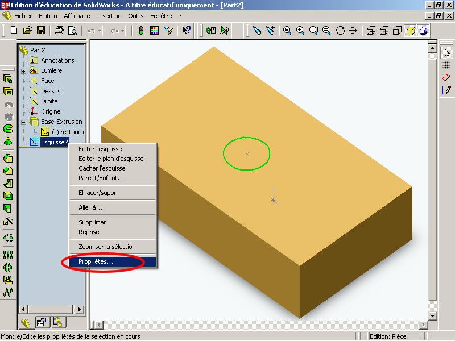Toggle the Grid icon
Image resolution: width=455 pixels, height=341 pixels.
click(x=446, y=65)
